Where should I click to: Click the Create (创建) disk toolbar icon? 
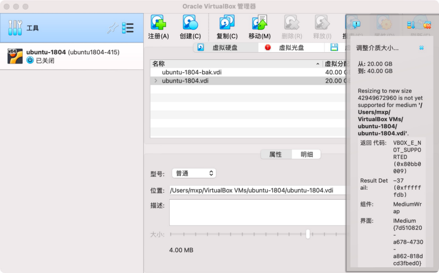pos(190,23)
